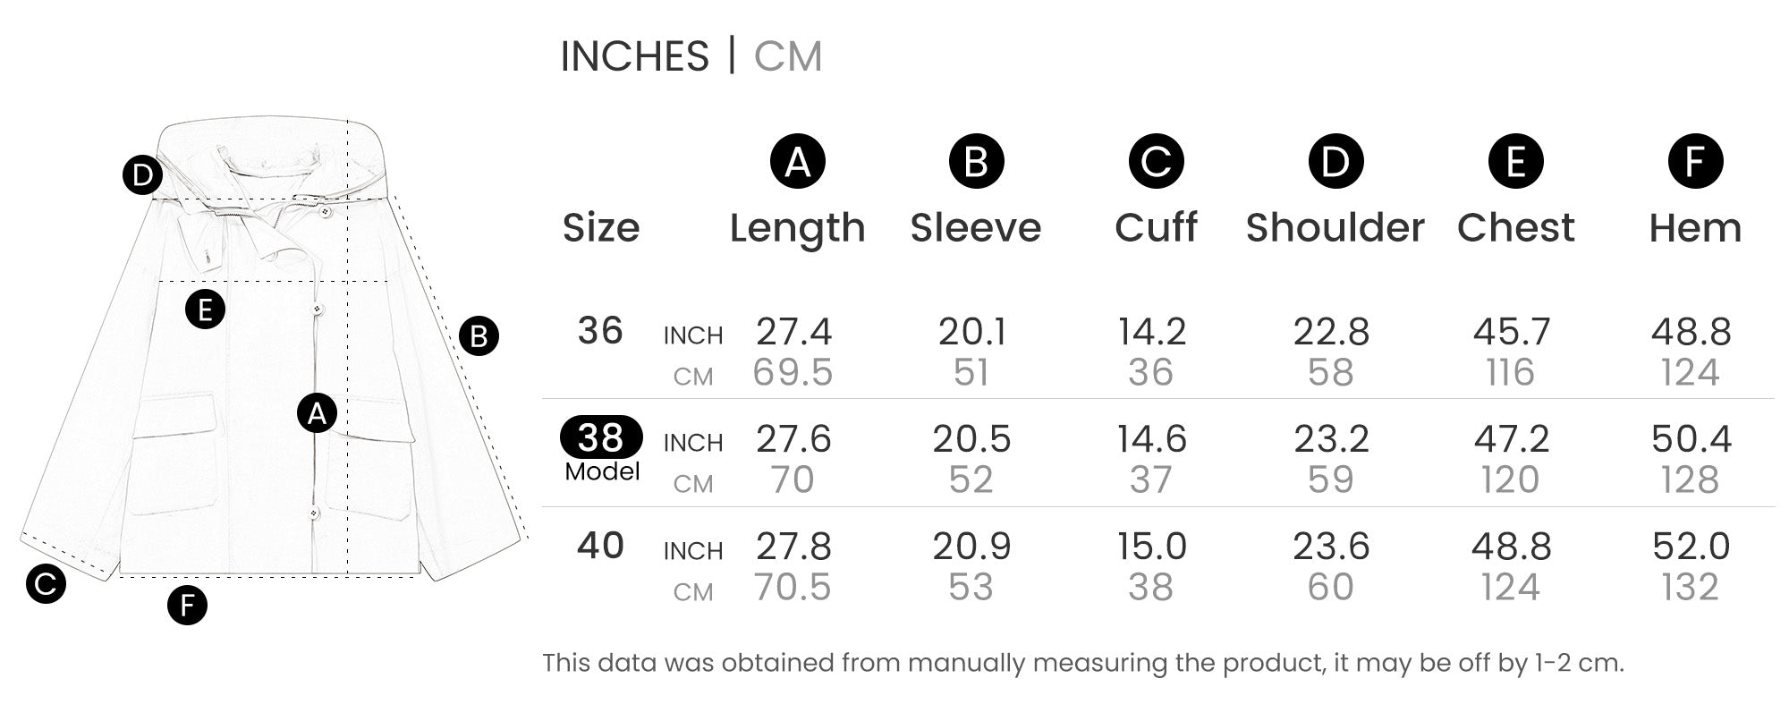The width and height of the screenshot is (1789, 721).
Task: Select size 40 row label
Action: coord(600,546)
